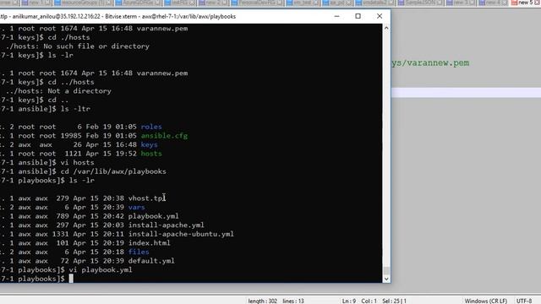Click 'index.html' in the terminal listing
Screen dimensions: 541x304
point(149,243)
